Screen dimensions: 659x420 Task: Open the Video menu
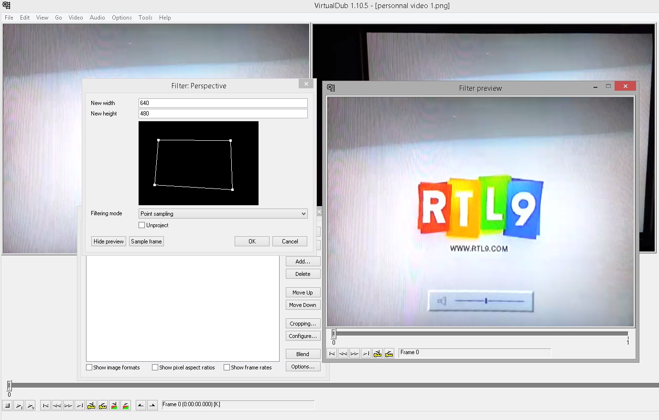coord(76,18)
